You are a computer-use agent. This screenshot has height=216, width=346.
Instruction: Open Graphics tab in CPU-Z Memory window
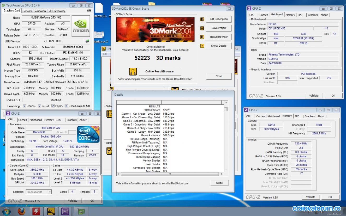(x=309, y=116)
